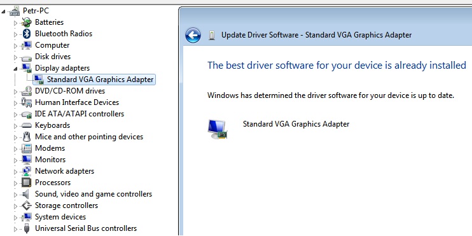Select the Monitors label
This screenshot has width=472, height=236.
[x=50, y=160]
